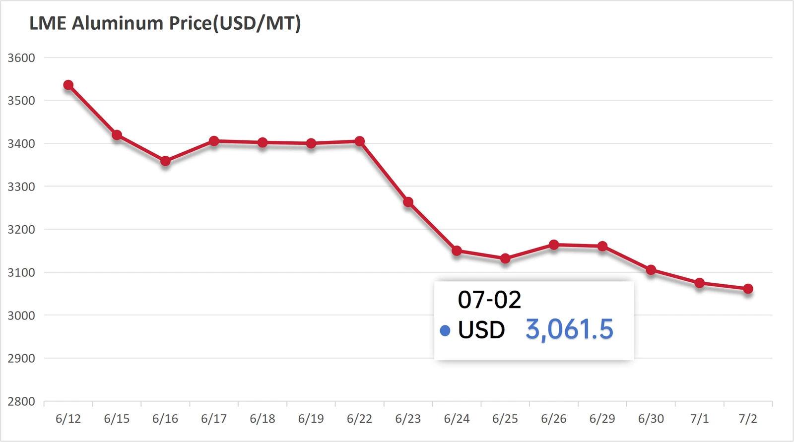Click the 3600 y-axis label

click(x=21, y=58)
